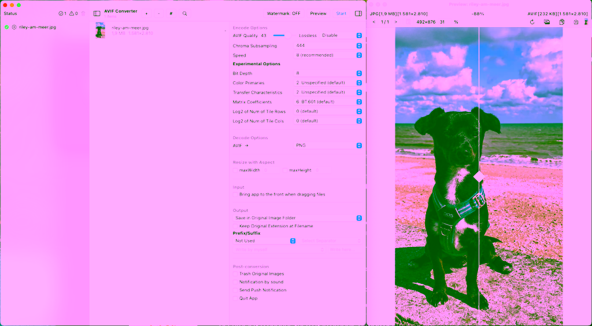Click the maxWidth value field
Image resolution: width=592 pixels, height=326 pixels.
point(271,170)
